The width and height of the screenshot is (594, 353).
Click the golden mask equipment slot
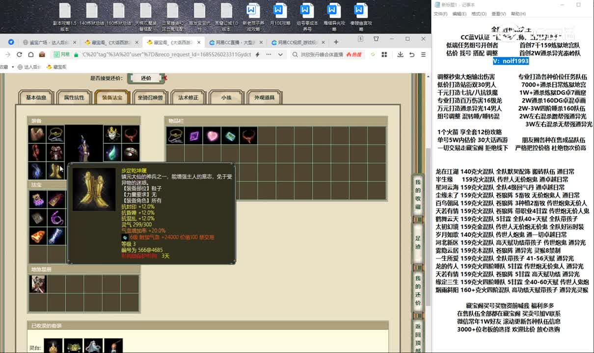[x=112, y=134]
